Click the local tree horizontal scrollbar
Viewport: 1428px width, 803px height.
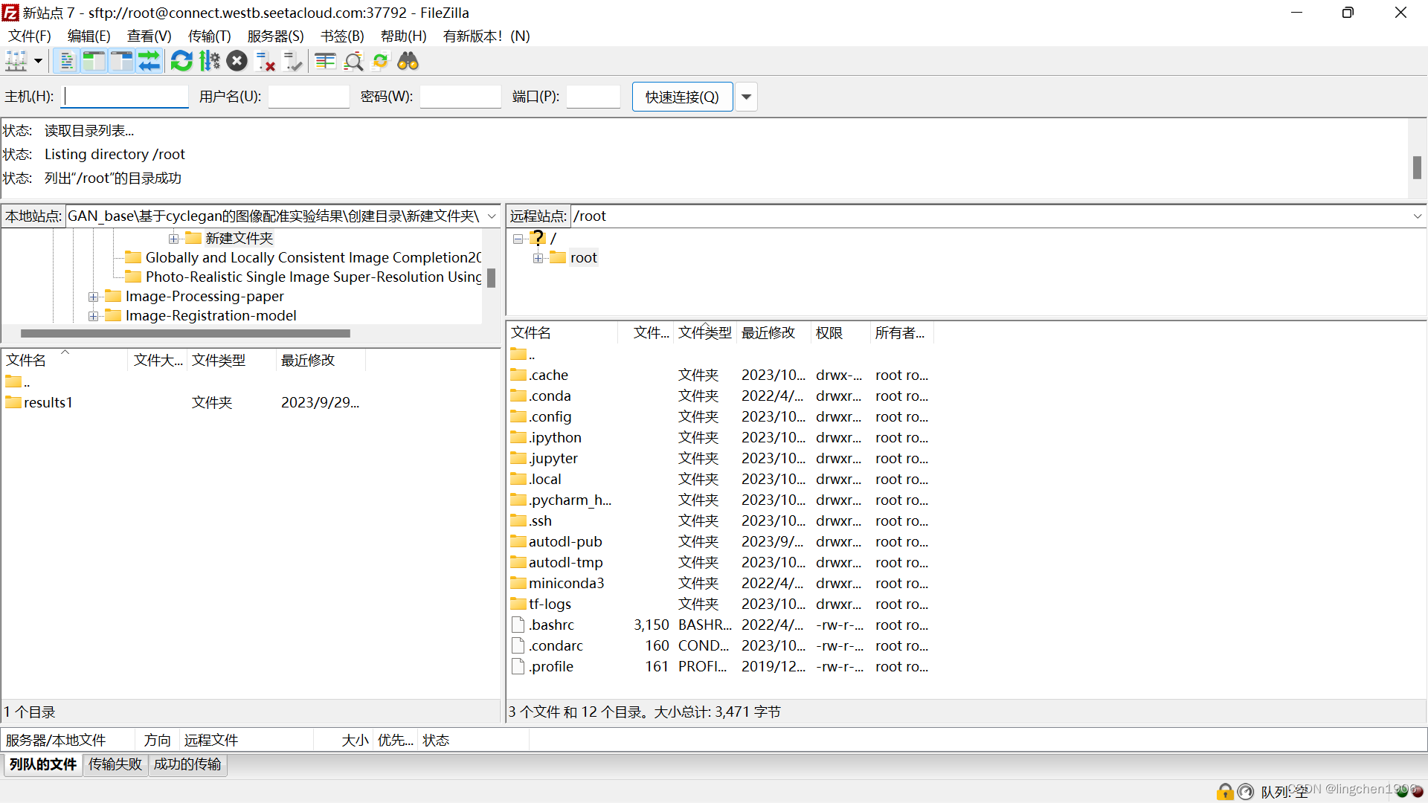(186, 334)
